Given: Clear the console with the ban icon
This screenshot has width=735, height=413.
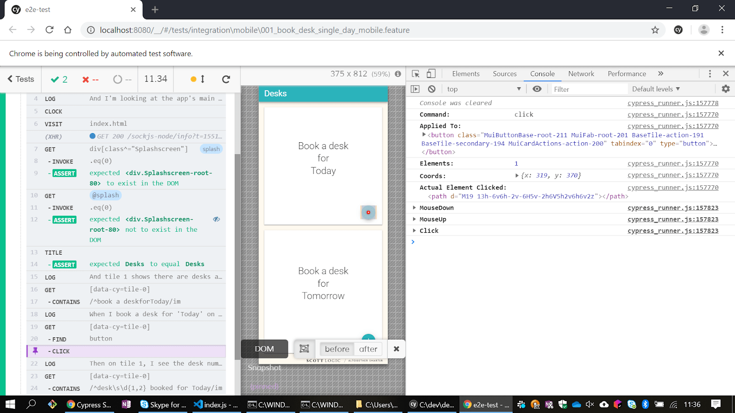Looking at the screenshot, I should (x=431, y=89).
